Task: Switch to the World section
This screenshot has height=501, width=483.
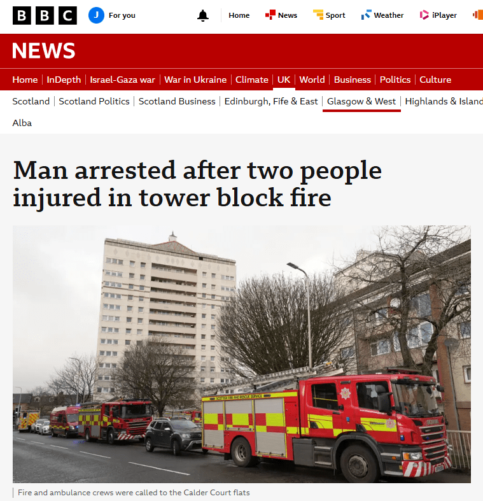Action: click(x=312, y=80)
